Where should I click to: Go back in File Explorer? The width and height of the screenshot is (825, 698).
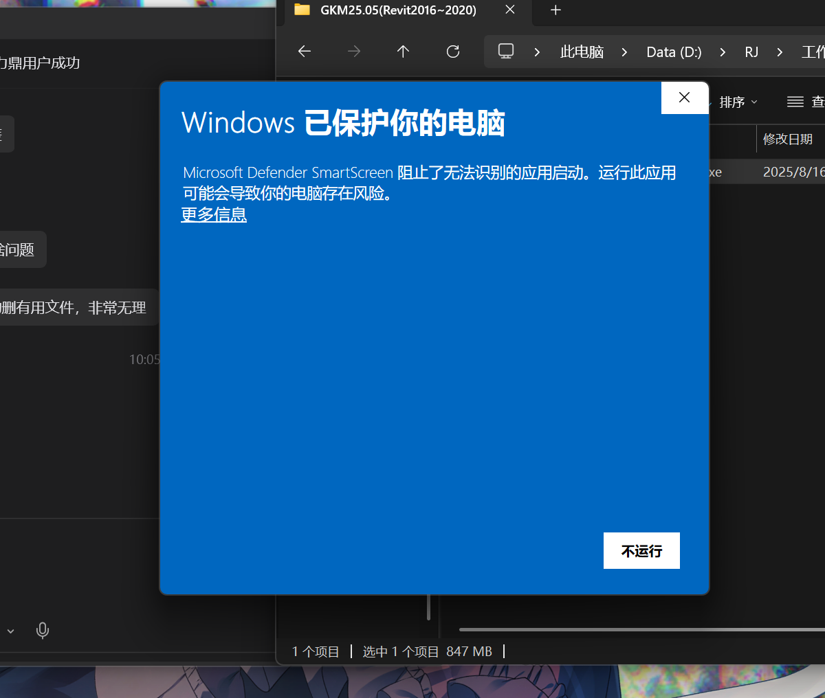305,52
